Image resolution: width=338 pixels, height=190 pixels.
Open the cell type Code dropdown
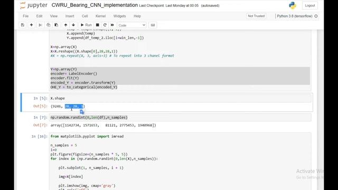[x=132, y=25]
